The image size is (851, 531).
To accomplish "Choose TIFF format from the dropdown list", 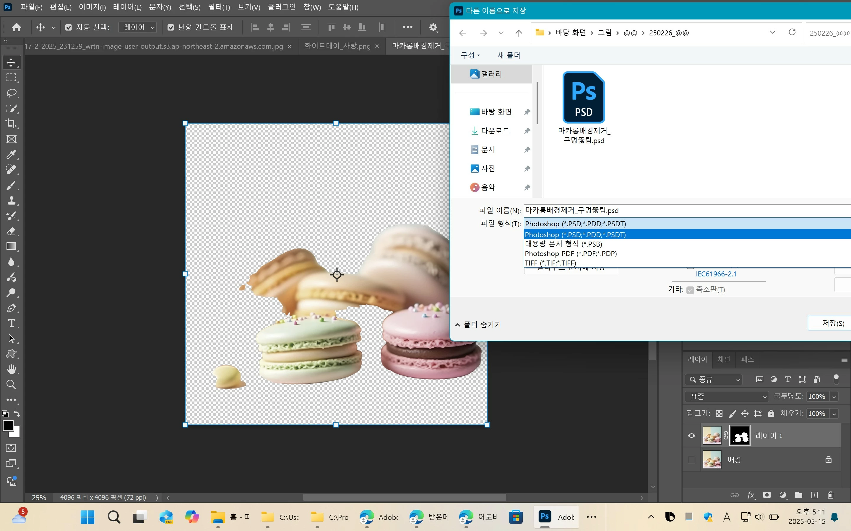I will (550, 263).
